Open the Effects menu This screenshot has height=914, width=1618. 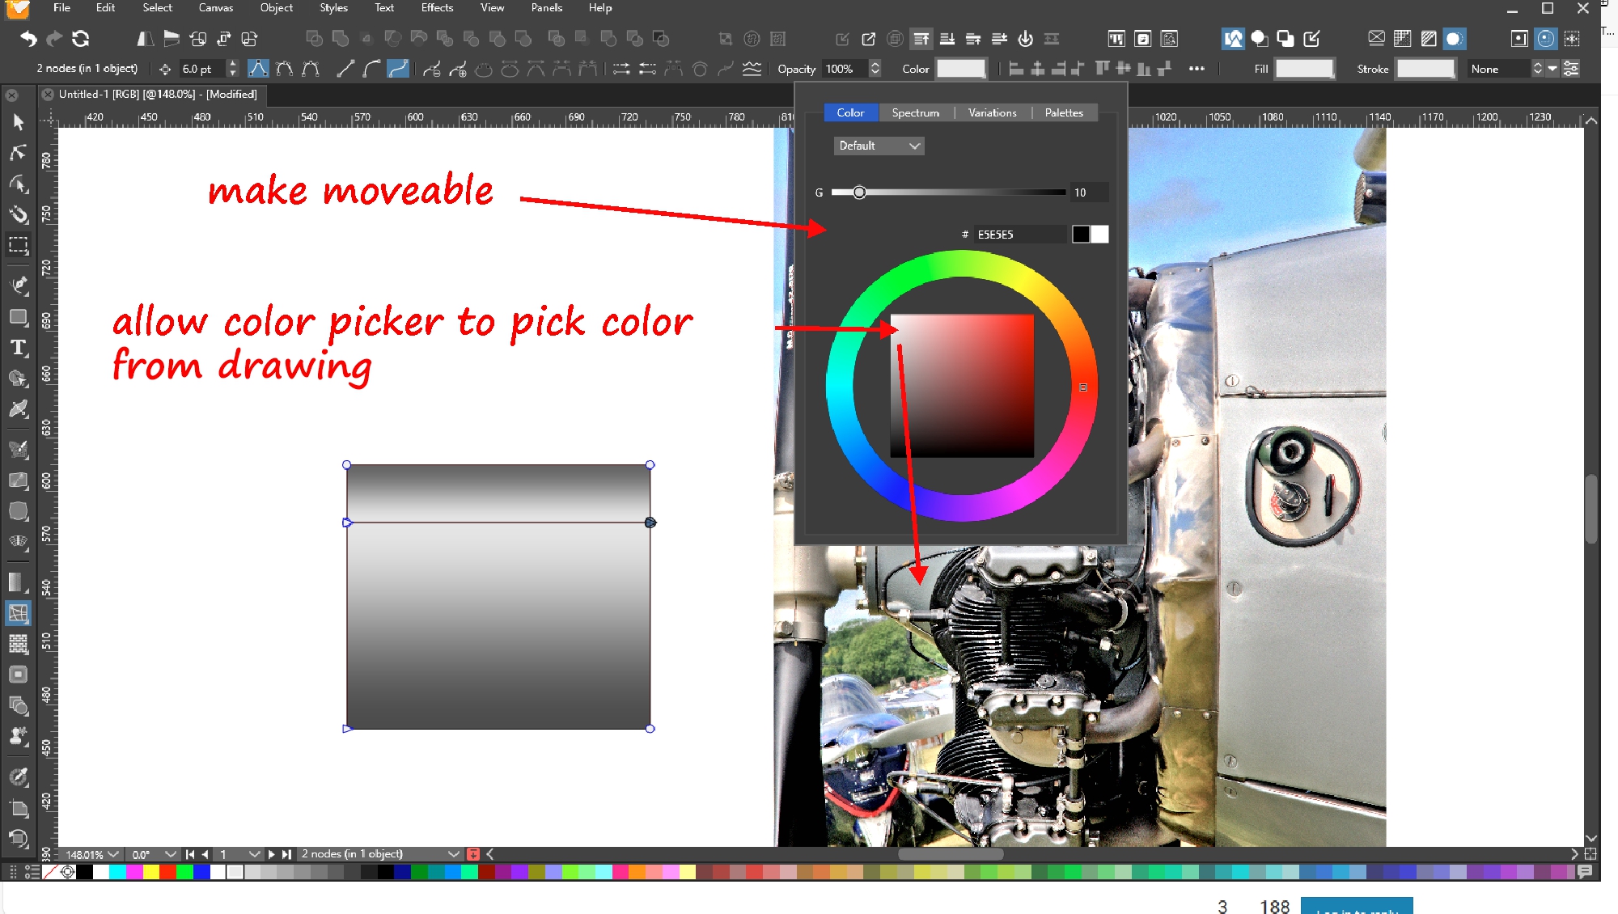pyautogui.click(x=437, y=8)
